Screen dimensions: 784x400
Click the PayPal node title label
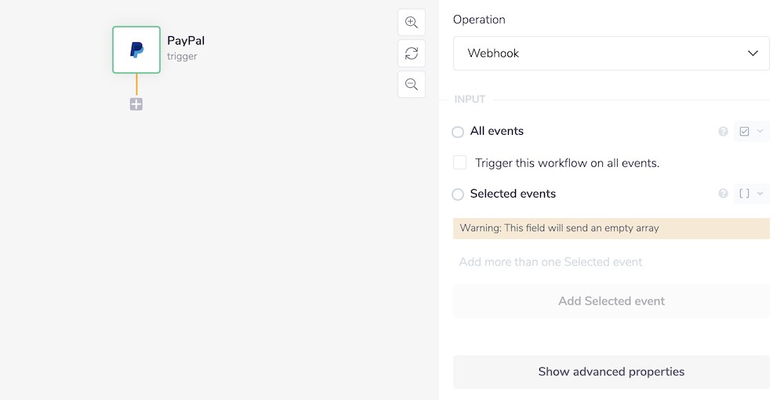click(186, 41)
